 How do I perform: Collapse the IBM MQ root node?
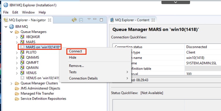pyautogui.click(x=6, y=27)
